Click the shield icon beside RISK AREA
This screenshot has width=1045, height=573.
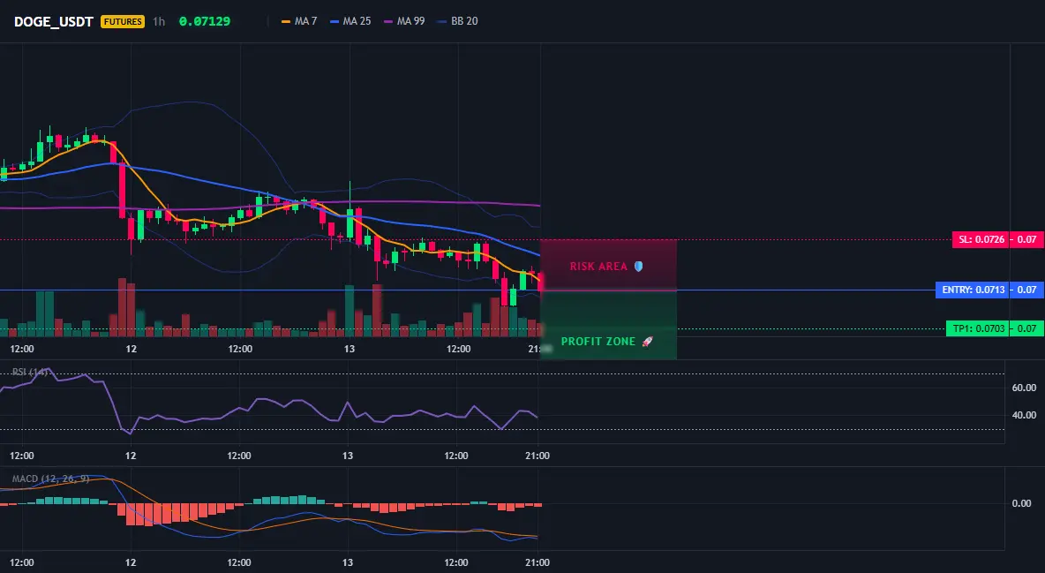pyautogui.click(x=638, y=266)
